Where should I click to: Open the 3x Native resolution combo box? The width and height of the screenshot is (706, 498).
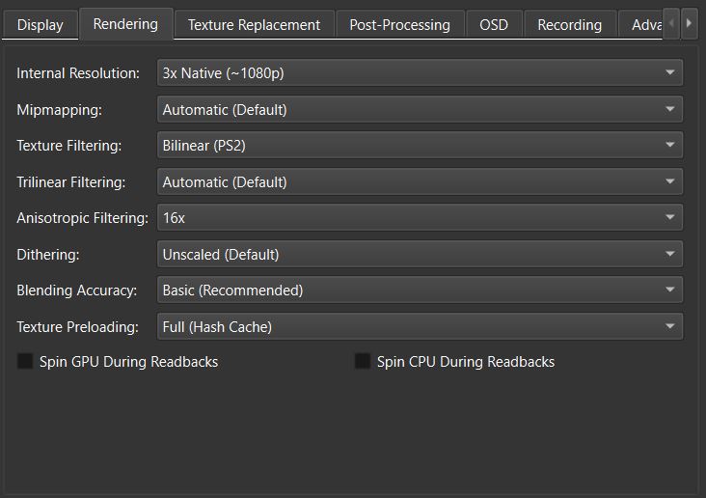(x=420, y=72)
